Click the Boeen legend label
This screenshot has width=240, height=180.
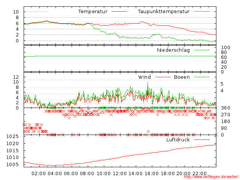coord(182,77)
